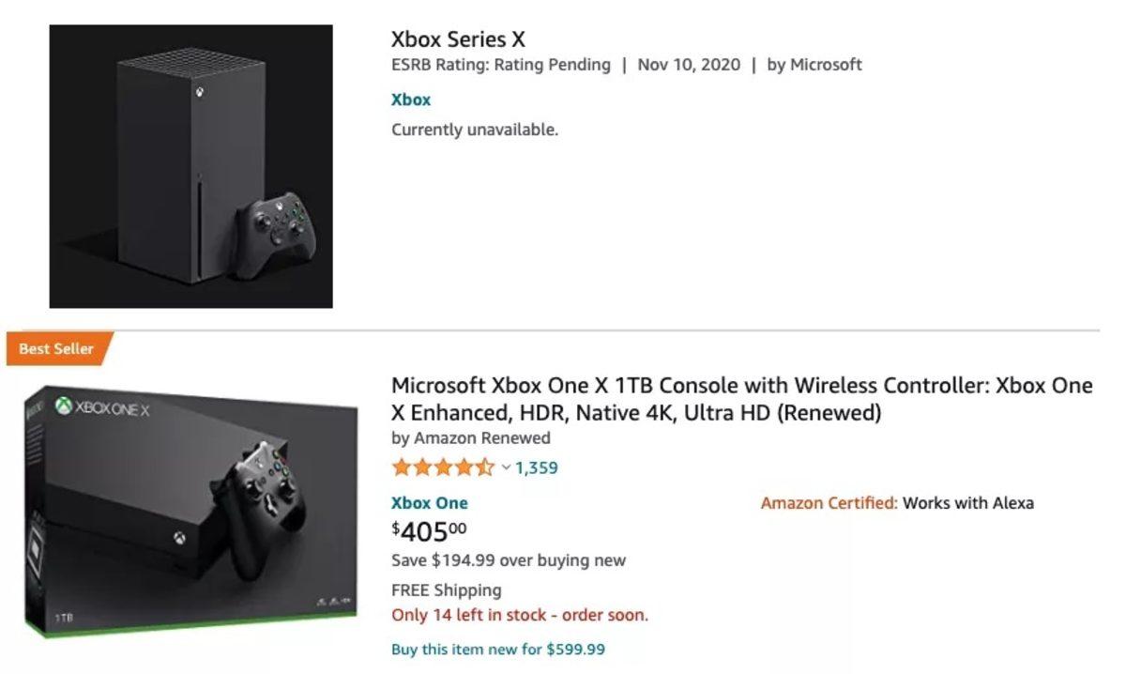Click the Works with Alexa link

tap(967, 503)
